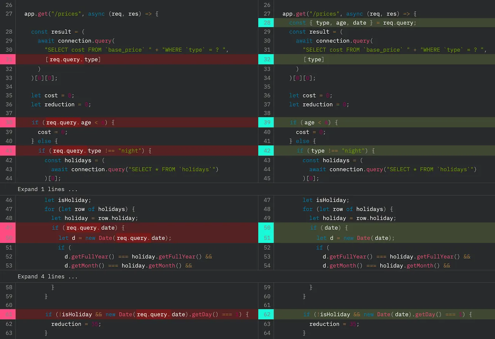495x339 pixels.
Task: Select cyan marker 42 in the right pane
Action: tap(267, 151)
